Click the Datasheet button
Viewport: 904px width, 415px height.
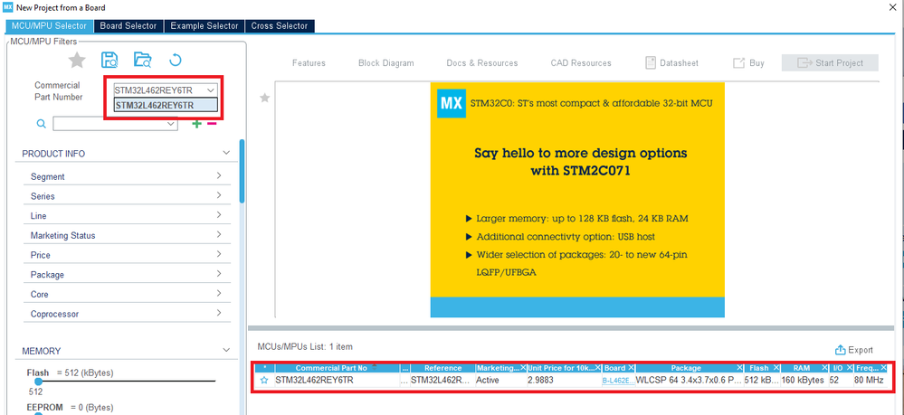[671, 62]
